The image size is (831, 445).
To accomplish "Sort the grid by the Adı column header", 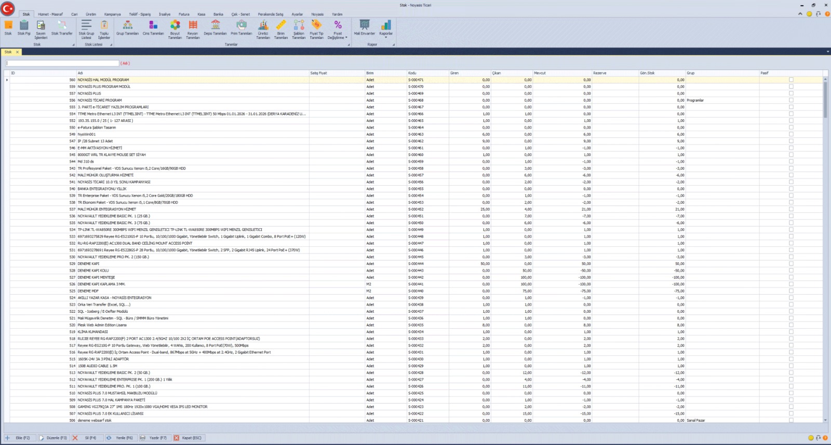I will point(193,73).
